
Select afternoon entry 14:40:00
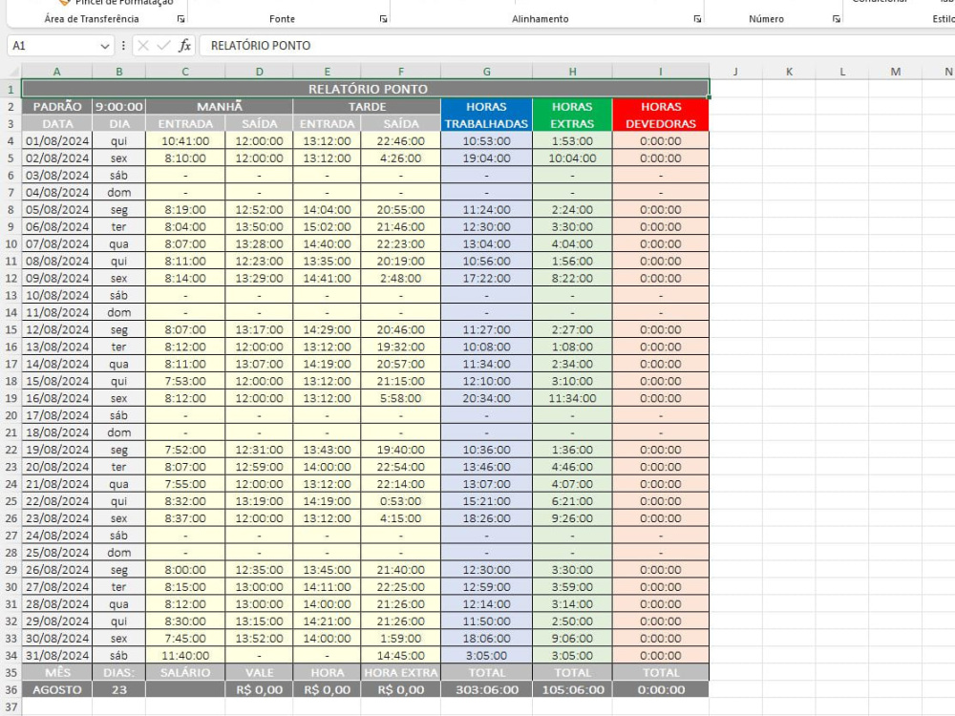pos(327,243)
